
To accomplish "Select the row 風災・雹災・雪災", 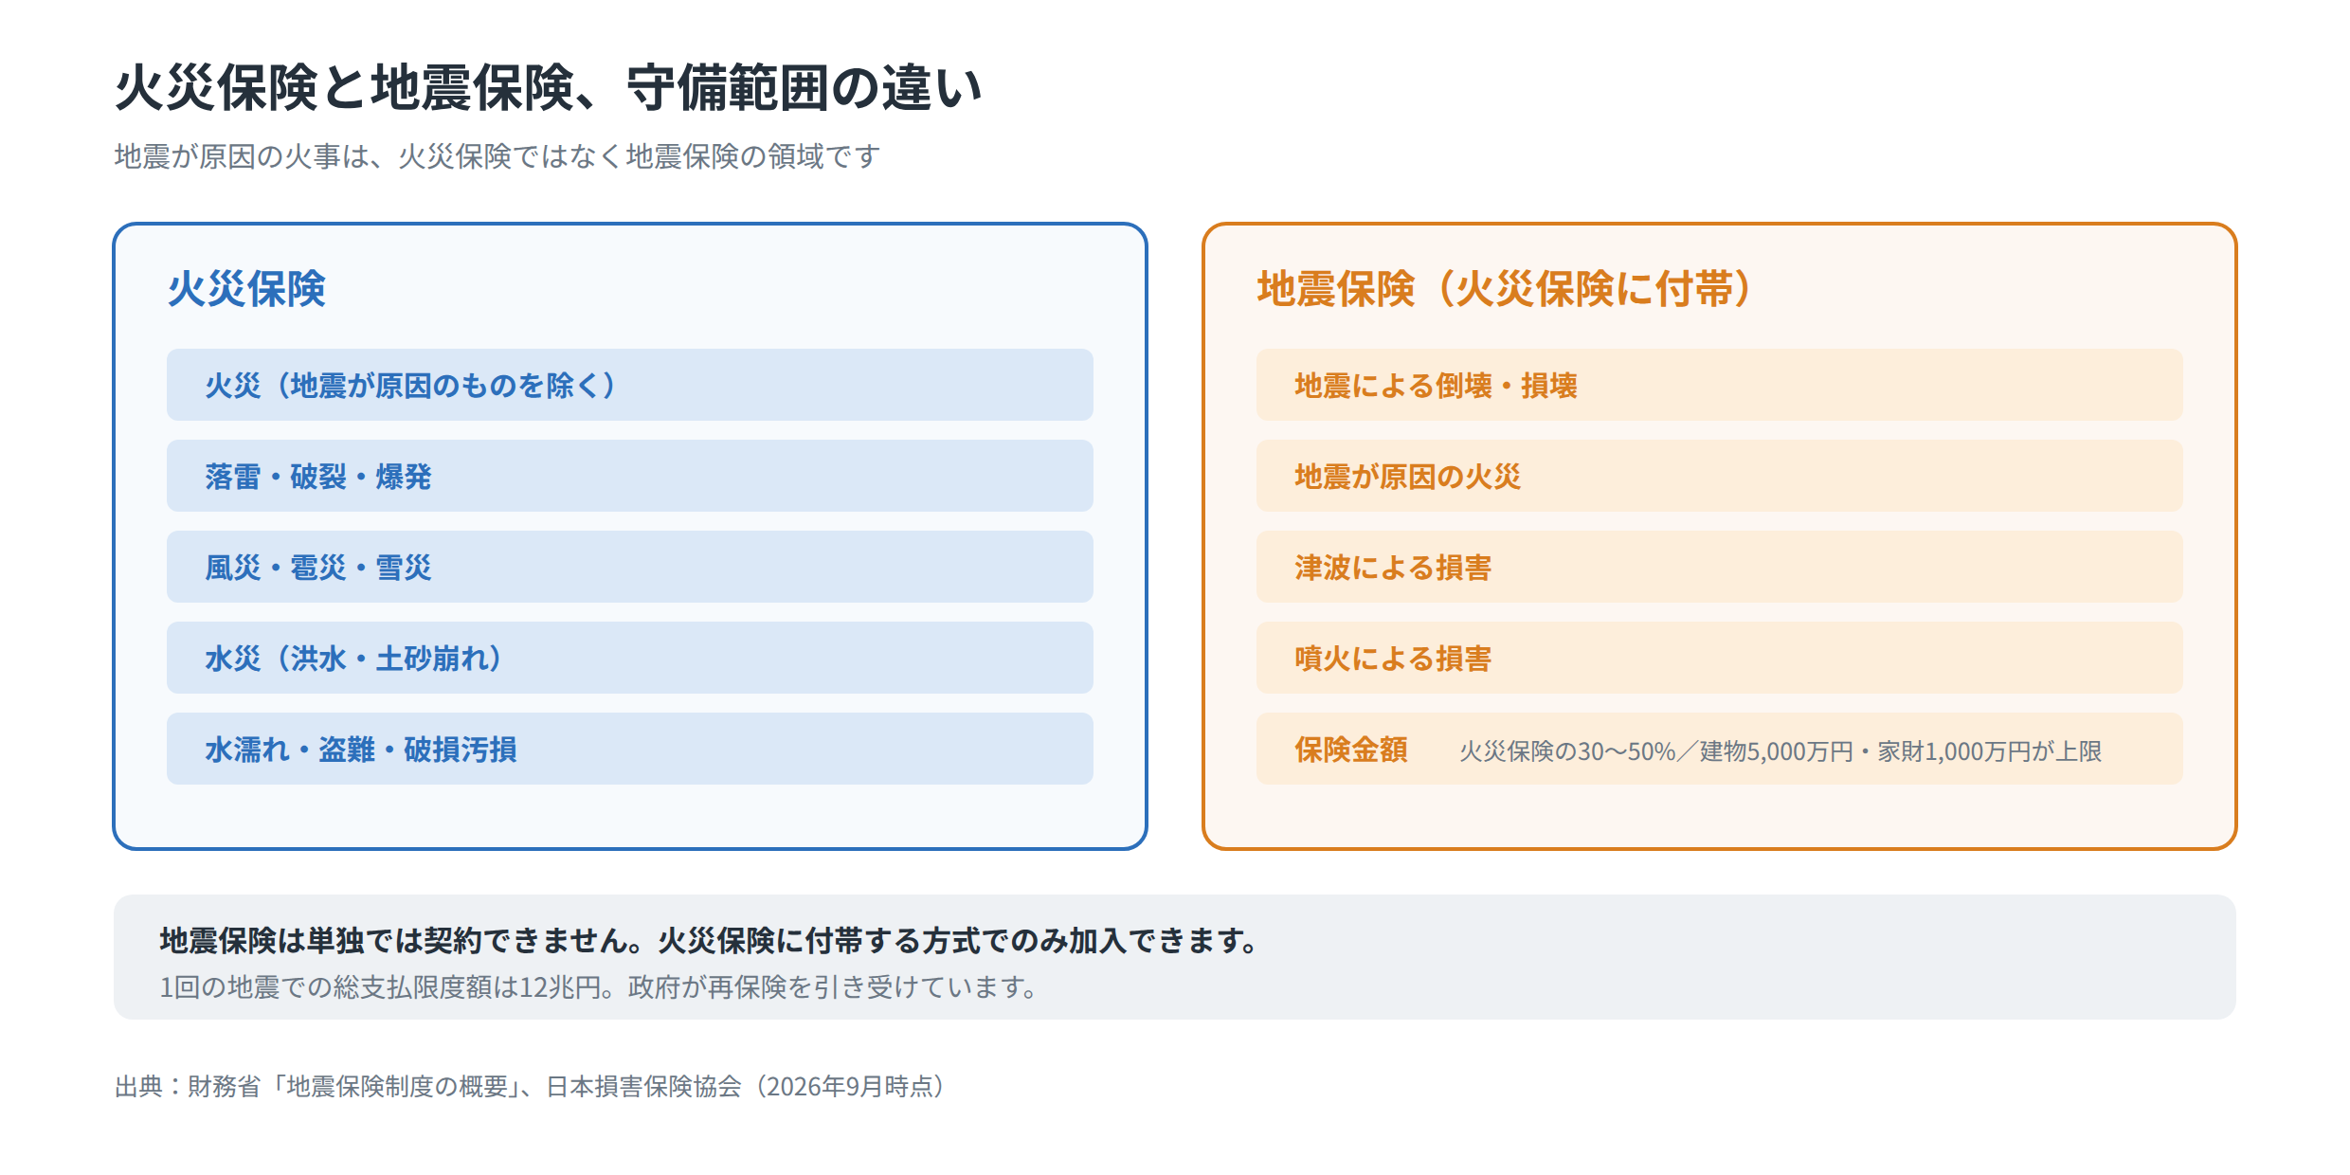I will click(x=630, y=567).
